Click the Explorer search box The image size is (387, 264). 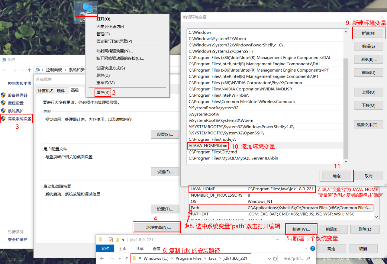coord(297,259)
